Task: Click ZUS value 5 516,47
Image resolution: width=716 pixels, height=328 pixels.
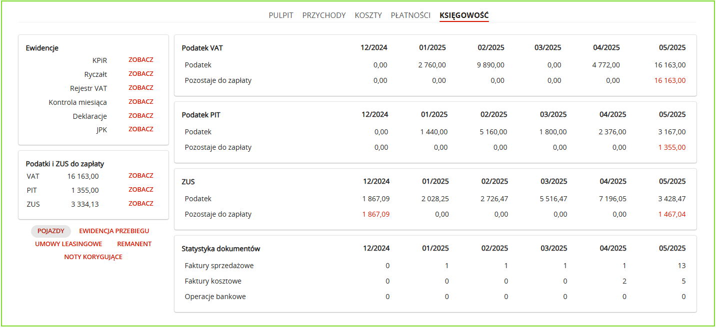Action: pyautogui.click(x=553, y=199)
